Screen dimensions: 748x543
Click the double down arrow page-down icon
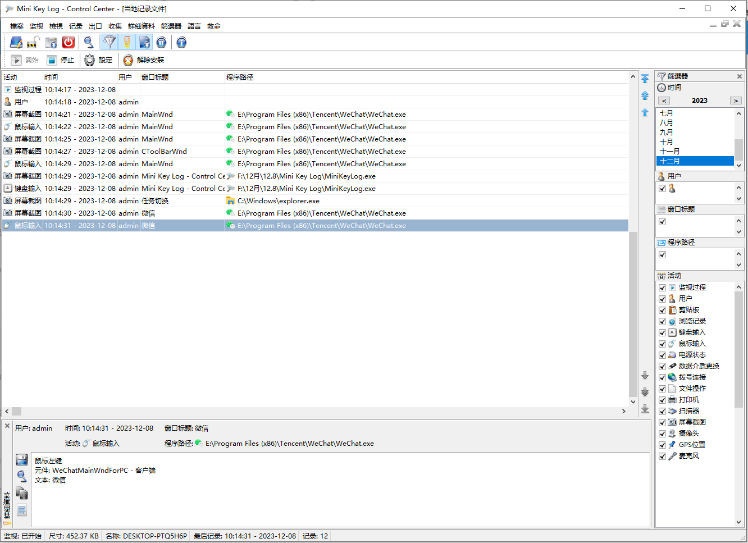click(x=645, y=392)
